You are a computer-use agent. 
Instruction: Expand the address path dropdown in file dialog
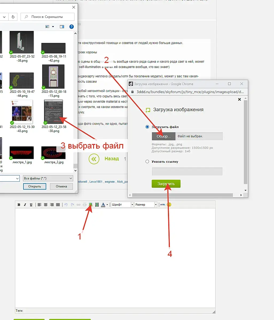coord(5,17)
